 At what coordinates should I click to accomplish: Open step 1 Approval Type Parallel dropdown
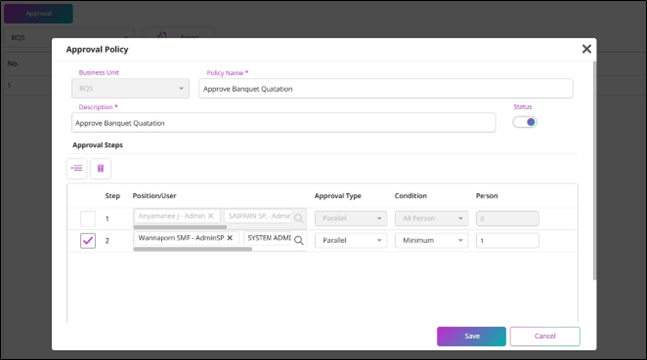click(351, 218)
